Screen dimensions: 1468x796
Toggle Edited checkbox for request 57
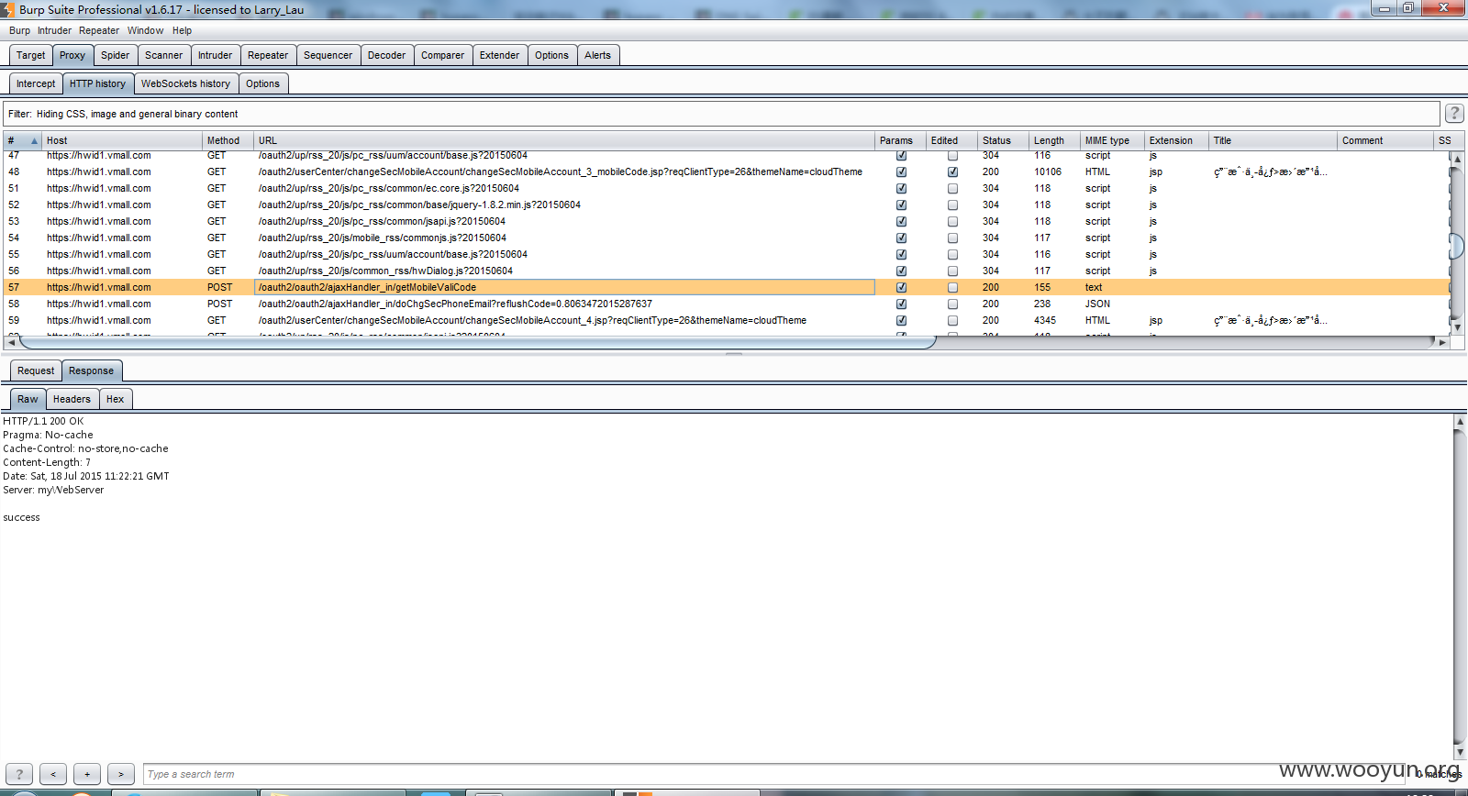pos(952,287)
